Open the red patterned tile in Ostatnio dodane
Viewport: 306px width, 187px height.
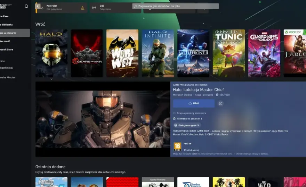(x=122, y=182)
